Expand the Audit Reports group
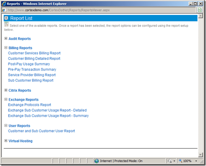 [x=5, y=39]
